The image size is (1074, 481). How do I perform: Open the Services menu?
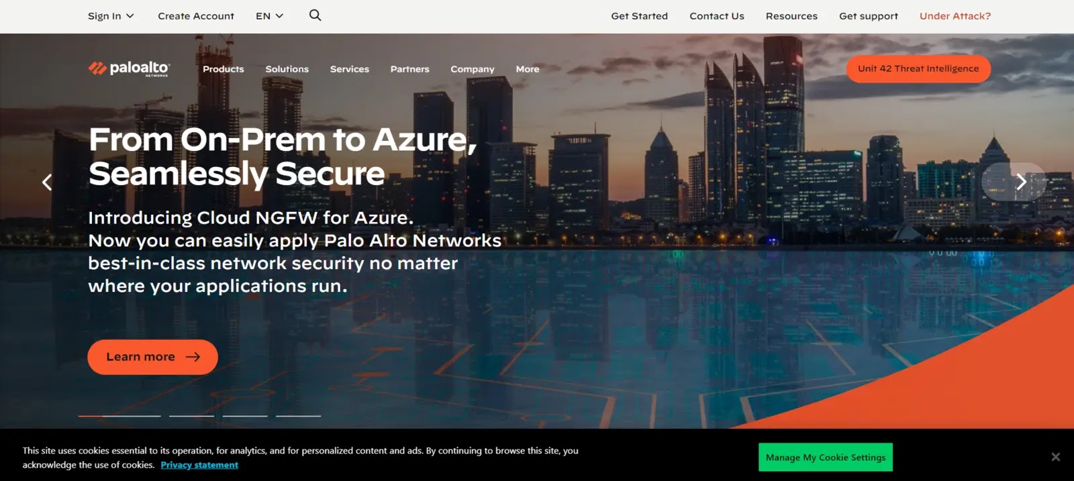(350, 69)
